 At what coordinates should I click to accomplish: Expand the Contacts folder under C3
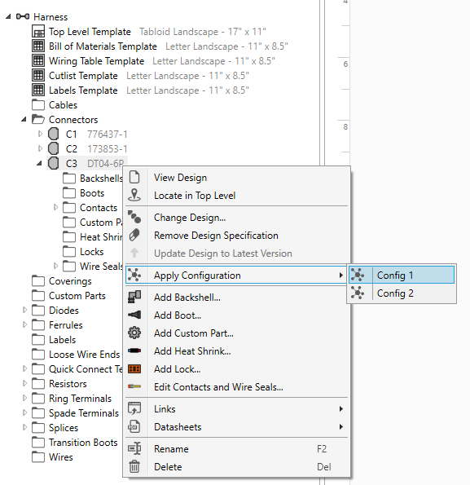[55, 207]
